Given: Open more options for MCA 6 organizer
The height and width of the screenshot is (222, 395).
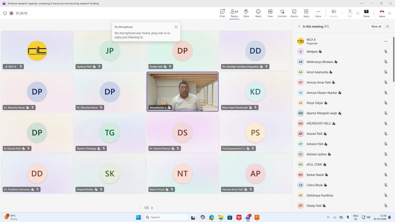Looking at the screenshot, I should click(x=385, y=41).
